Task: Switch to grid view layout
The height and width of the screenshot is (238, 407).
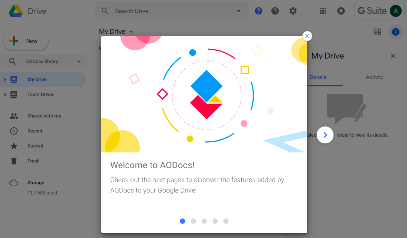Action: [378, 32]
